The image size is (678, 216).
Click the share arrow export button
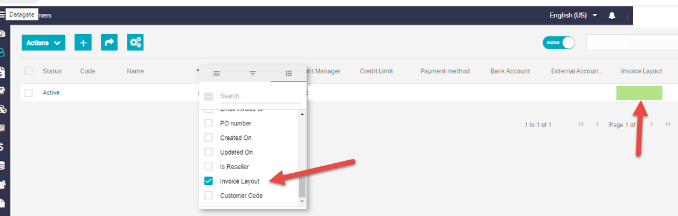[109, 43]
